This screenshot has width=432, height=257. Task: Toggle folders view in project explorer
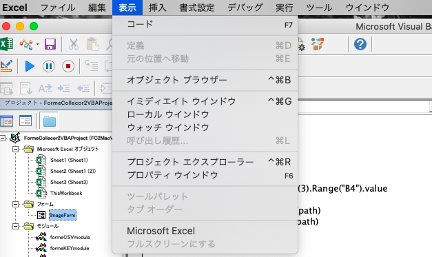coord(50,121)
